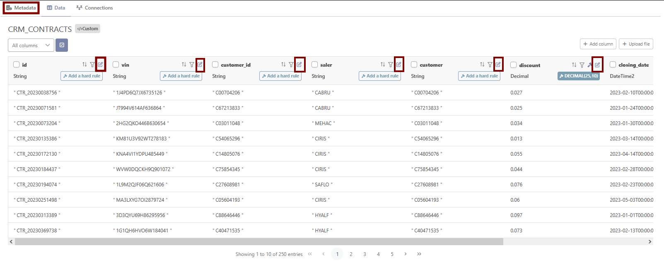This screenshot has width=664, height=263.
Task: Click the Custom tag badge
Action: [x=88, y=29]
